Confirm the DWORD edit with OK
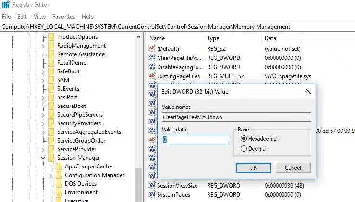The height and width of the screenshot is (202, 355). click(253, 168)
